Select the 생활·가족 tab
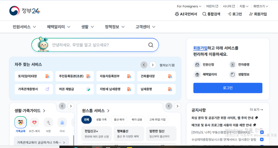This screenshot has height=148, width=278. tap(102, 120)
